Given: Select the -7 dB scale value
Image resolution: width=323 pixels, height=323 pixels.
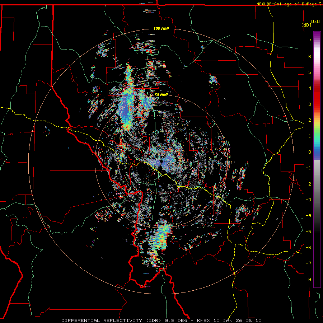Looking at the screenshot, I should (308, 263).
